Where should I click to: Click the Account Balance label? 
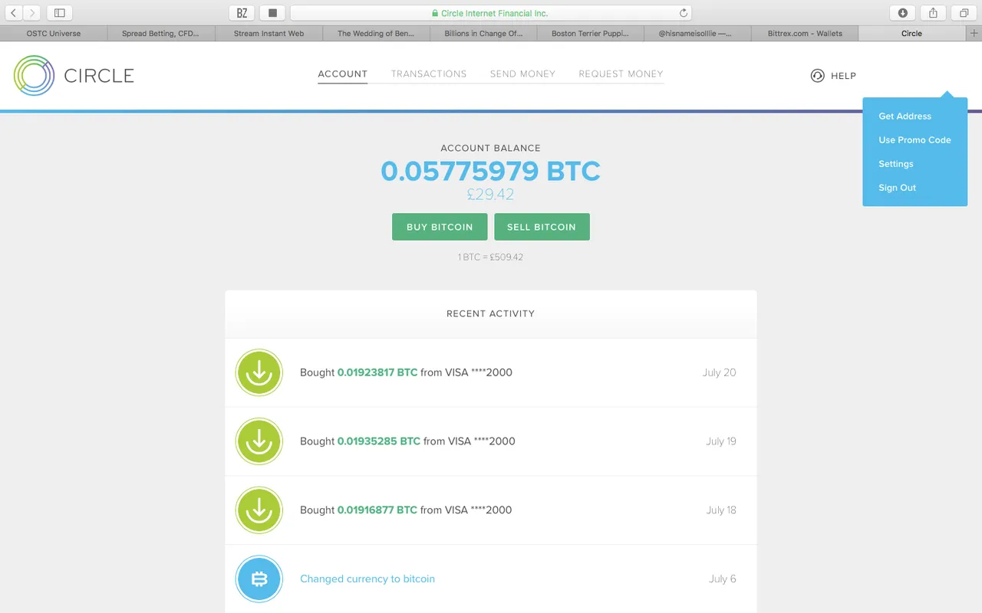(x=491, y=148)
